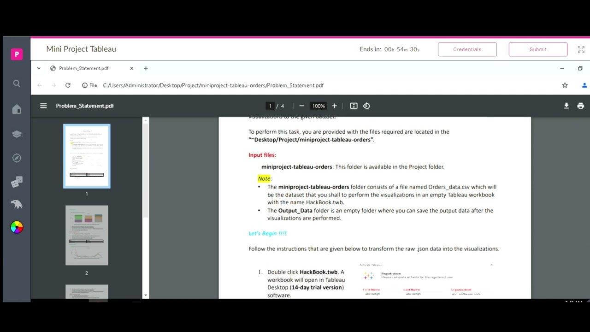Click the 100% zoom level field
Image resolution: width=590 pixels, height=332 pixels.
tap(319, 106)
